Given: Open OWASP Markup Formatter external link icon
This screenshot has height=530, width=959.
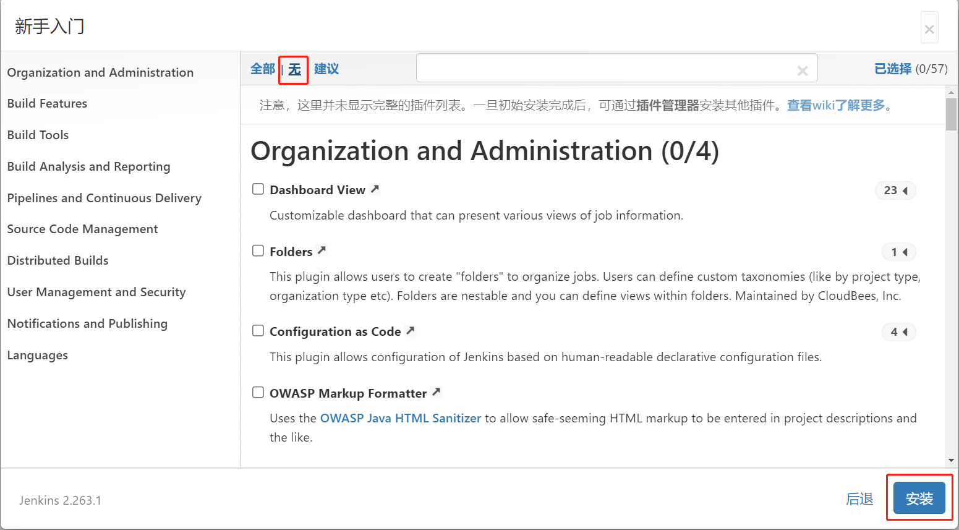Looking at the screenshot, I should point(436,392).
